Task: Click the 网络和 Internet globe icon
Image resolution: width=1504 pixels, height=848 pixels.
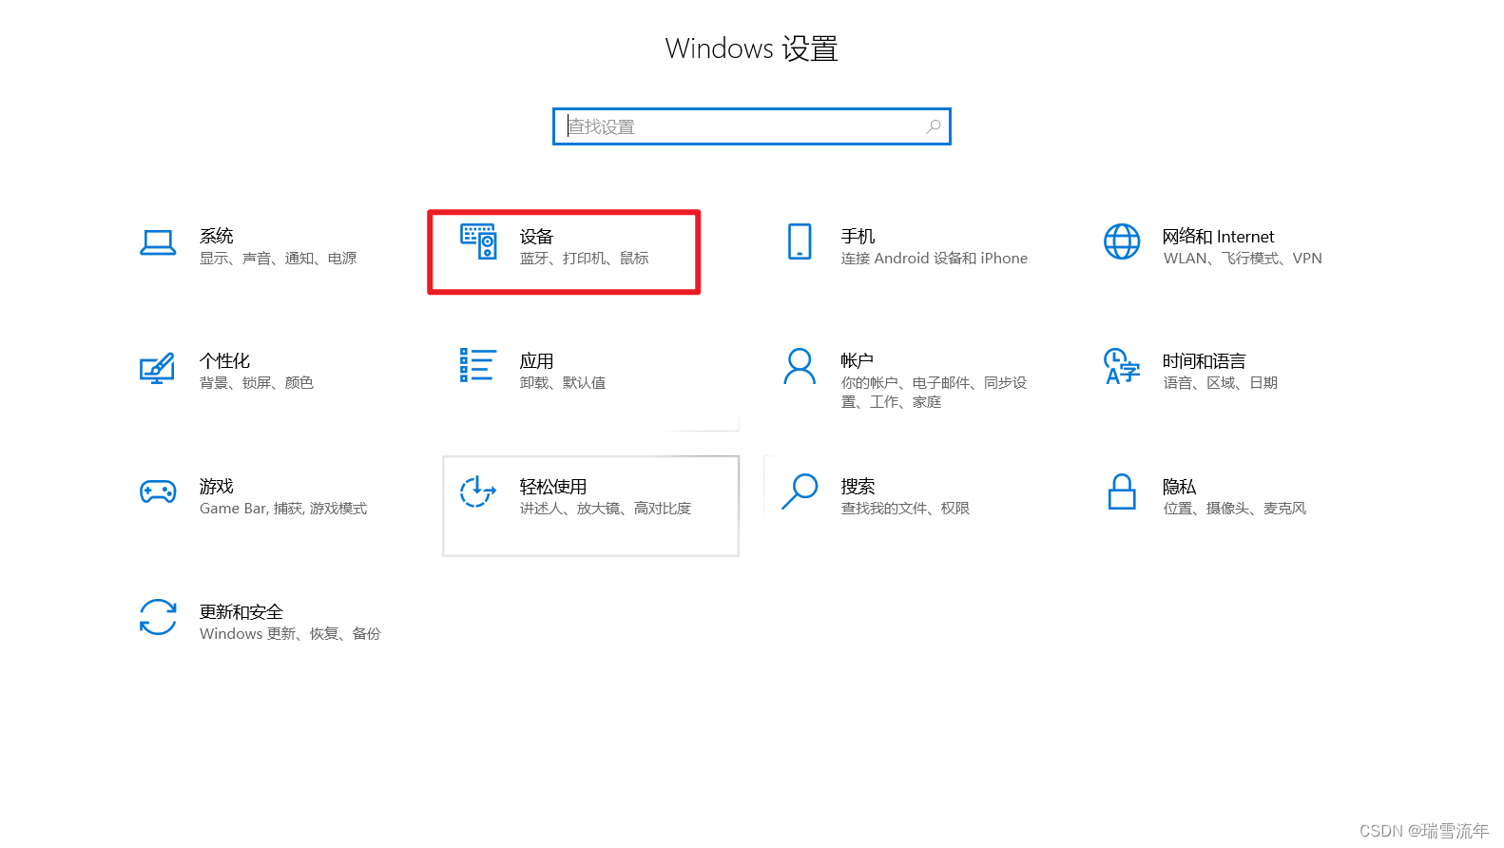Action: pyautogui.click(x=1122, y=241)
